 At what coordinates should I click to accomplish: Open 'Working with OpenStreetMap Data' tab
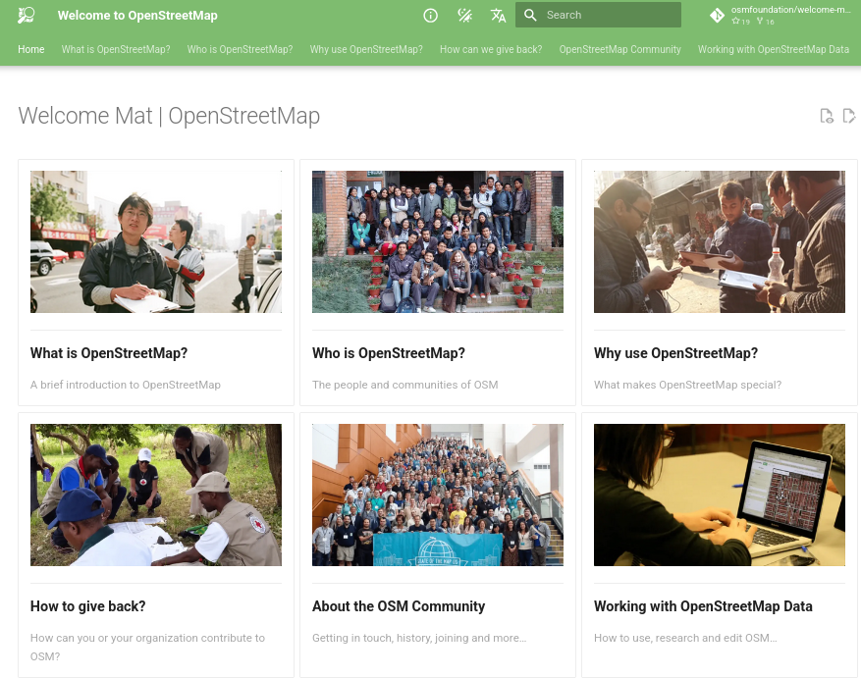pos(774,49)
